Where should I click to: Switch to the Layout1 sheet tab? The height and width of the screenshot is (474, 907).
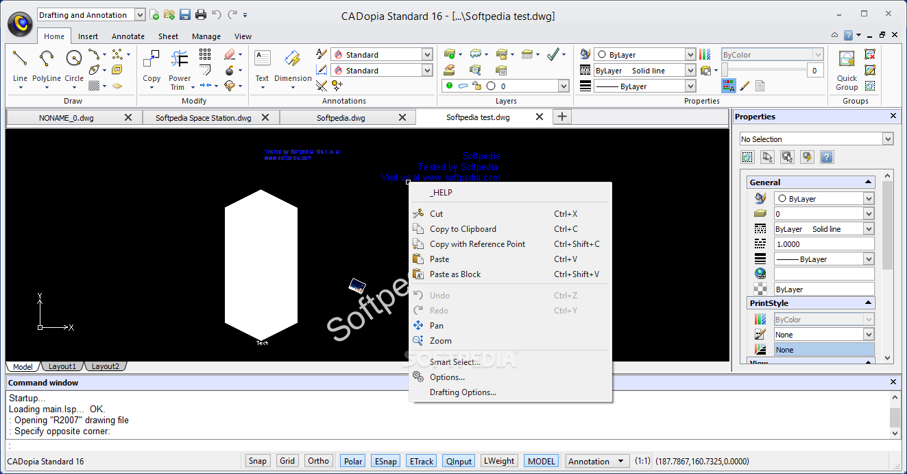pos(62,366)
